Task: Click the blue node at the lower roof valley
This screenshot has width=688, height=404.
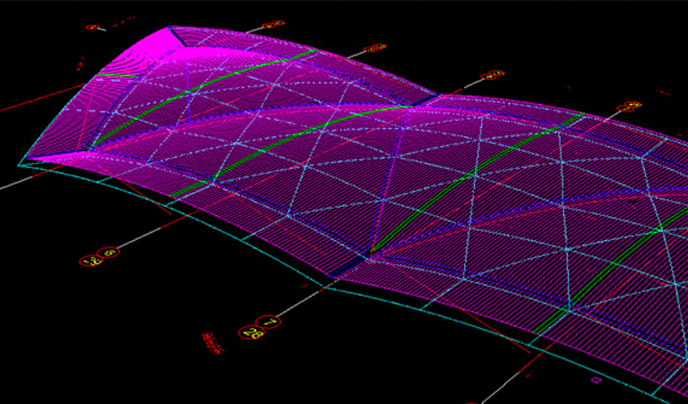Action: [370, 259]
